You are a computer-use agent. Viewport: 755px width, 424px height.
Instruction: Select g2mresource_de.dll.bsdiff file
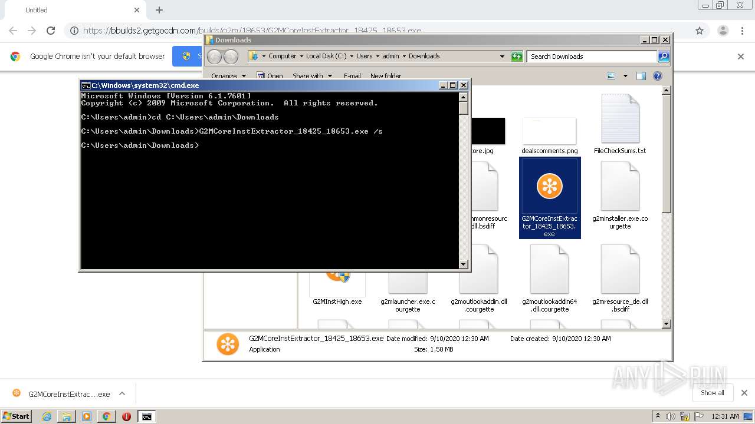pos(620,280)
